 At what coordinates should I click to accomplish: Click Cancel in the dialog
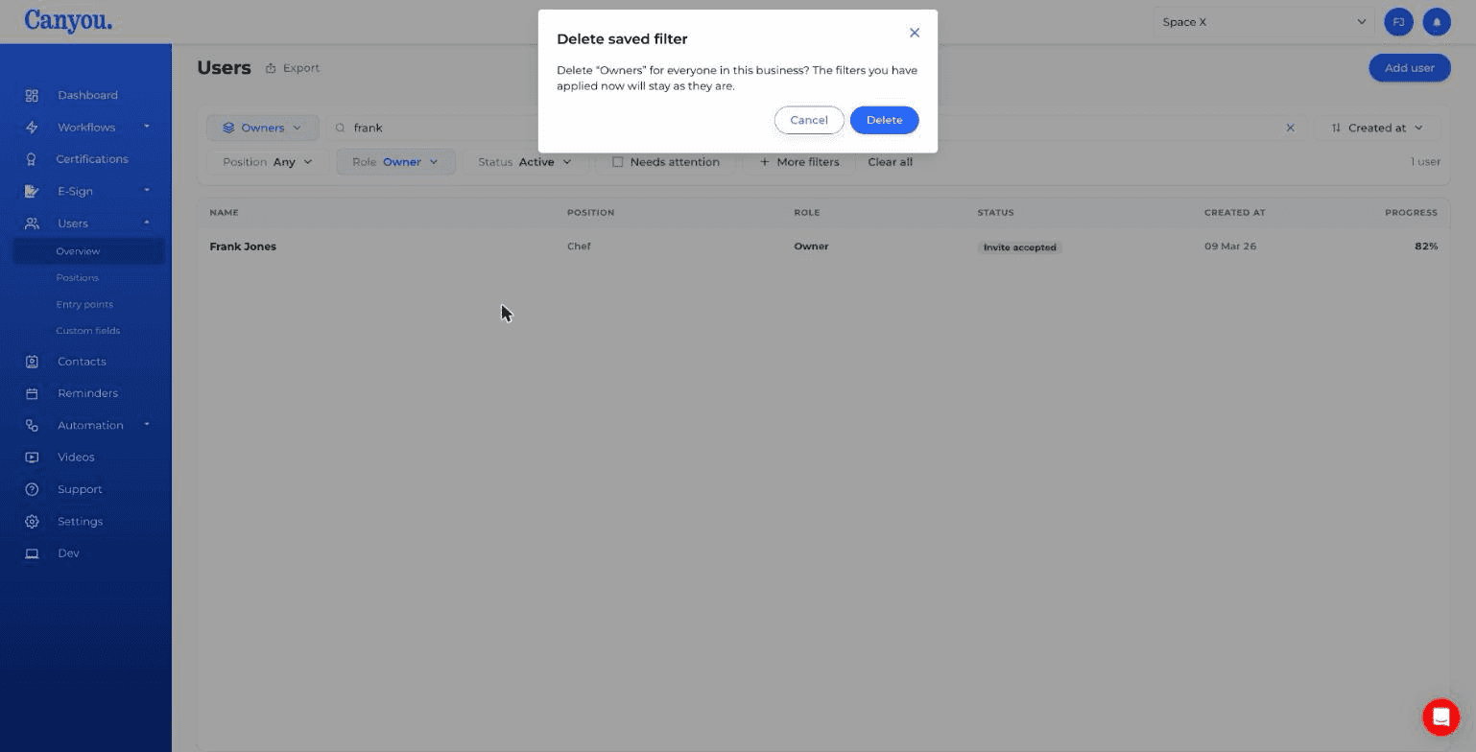tap(809, 120)
